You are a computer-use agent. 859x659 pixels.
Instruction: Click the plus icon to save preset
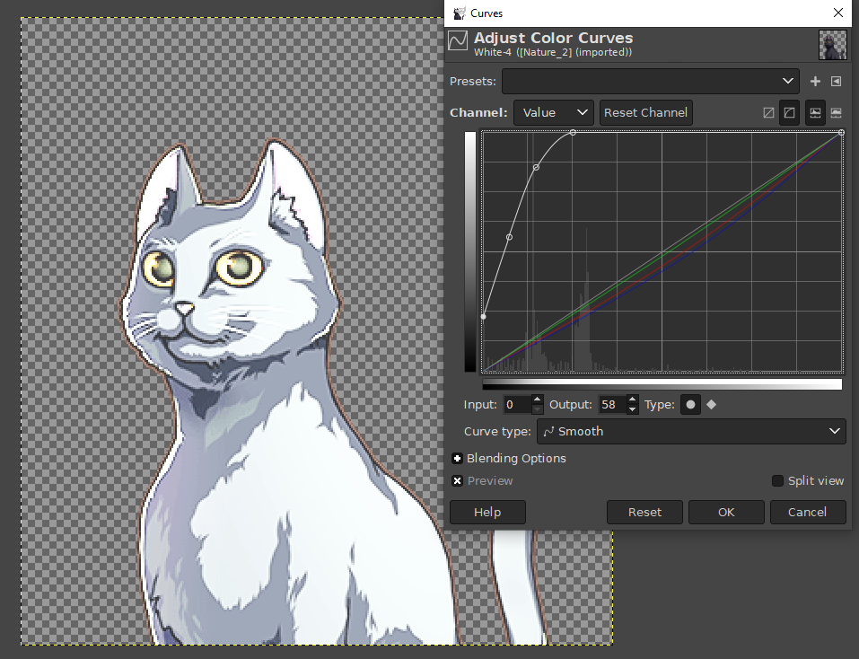pos(815,81)
